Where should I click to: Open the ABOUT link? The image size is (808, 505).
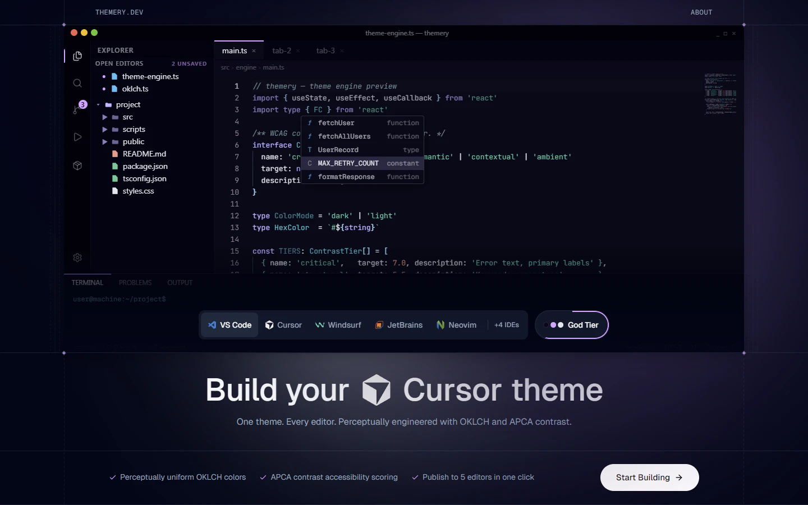coord(701,12)
